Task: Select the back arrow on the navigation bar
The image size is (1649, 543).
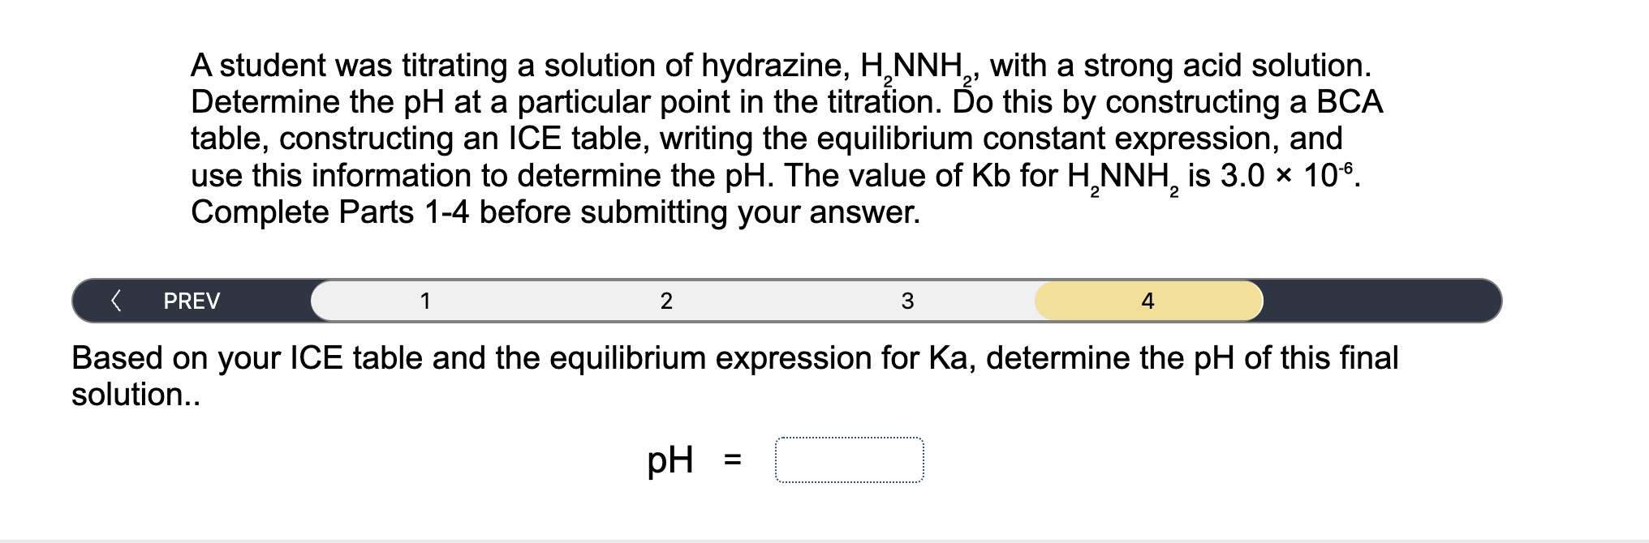Action: [116, 301]
